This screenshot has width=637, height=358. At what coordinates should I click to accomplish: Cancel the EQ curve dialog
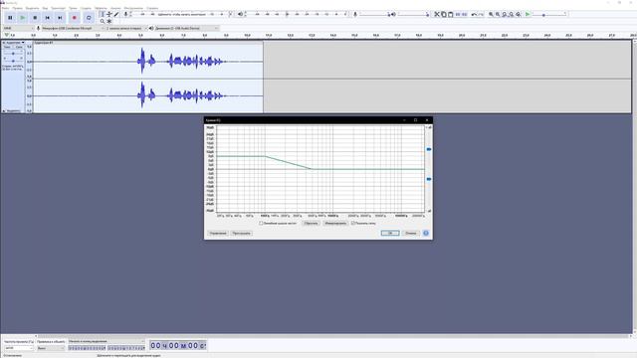coord(411,233)
